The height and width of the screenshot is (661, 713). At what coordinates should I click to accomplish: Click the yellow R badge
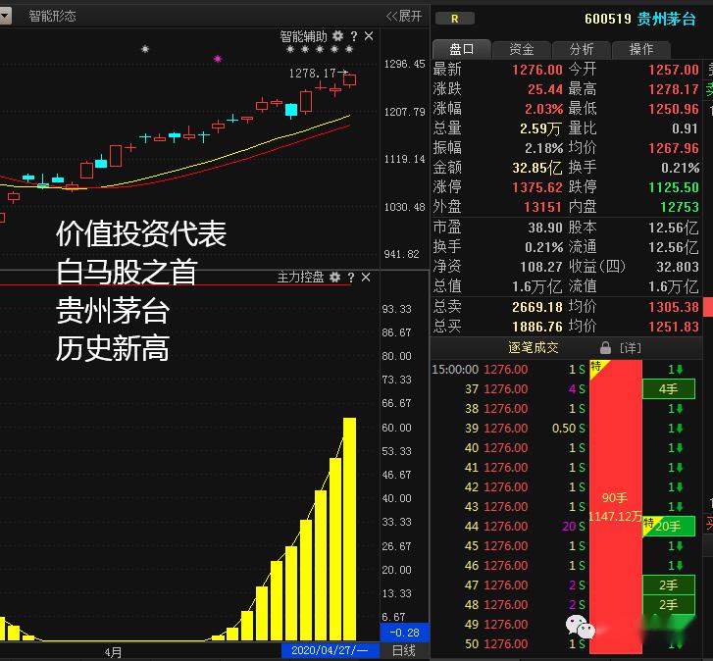pos(455,19)
